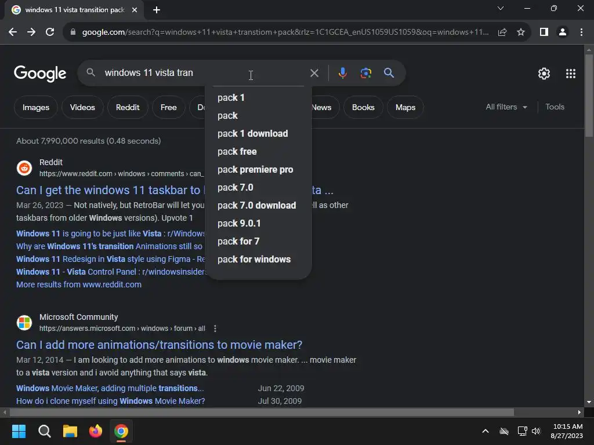
Task: Open Google quick settings gear
Action: [544, 74]
